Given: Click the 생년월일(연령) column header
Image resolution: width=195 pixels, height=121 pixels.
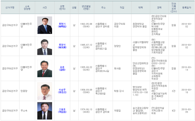Looking at the screenshot, I should pos(86,8).
